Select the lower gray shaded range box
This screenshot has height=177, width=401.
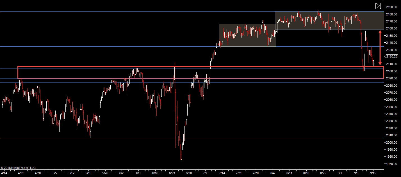pyautogui.click(x=247, y=35)
